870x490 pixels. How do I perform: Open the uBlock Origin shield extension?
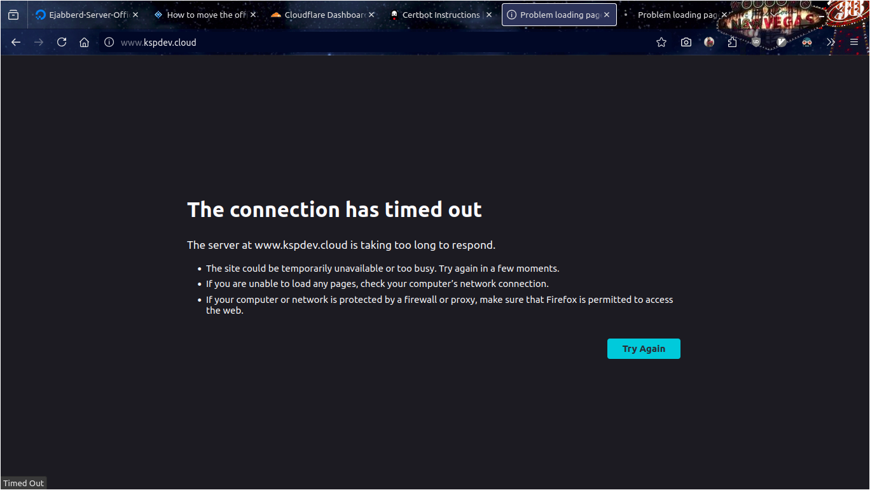click(756, 42)
